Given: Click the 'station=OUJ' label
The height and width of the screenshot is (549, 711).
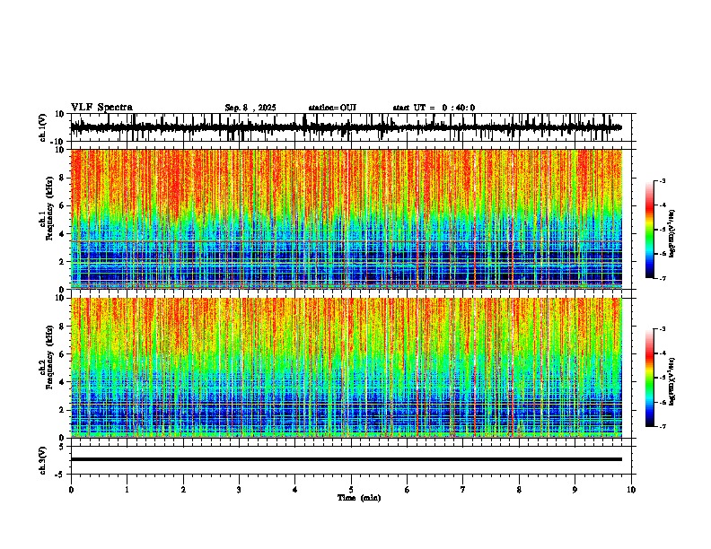Looking at the screenshot, I should [332, 108].
